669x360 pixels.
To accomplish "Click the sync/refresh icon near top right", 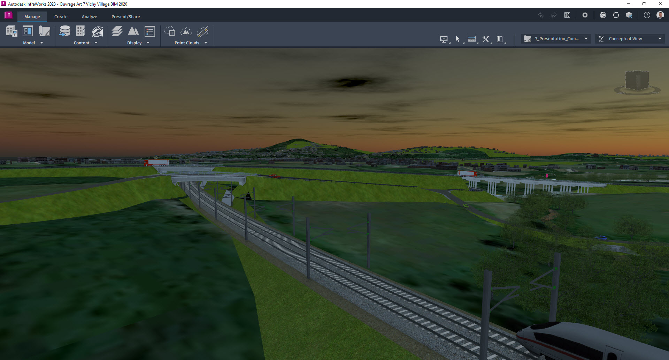I will coord(616,15).
